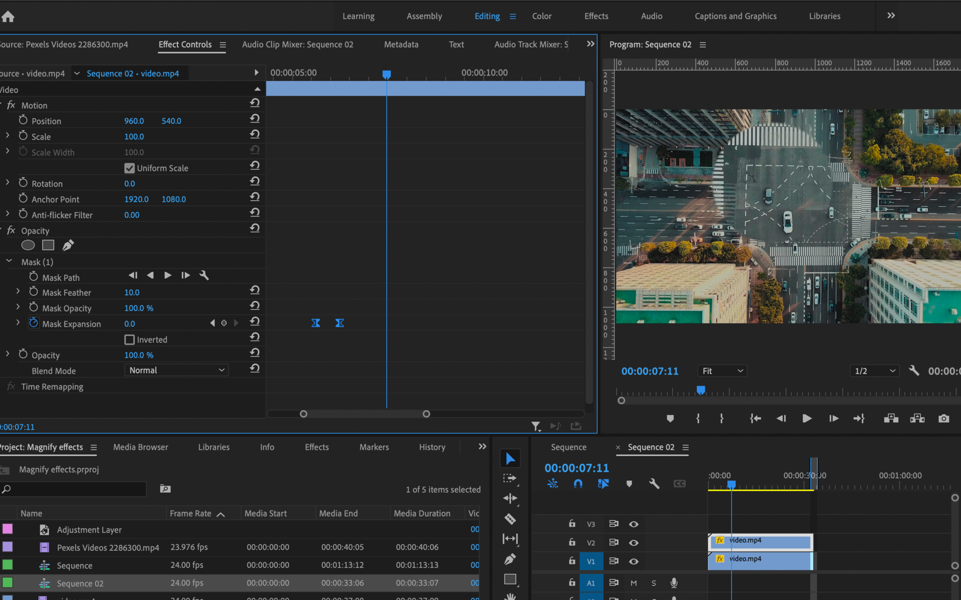Uncheck the Uniform Scale checkbox
Image resolution: width=961 pixels, height=600 pixels.
(130, 168)
